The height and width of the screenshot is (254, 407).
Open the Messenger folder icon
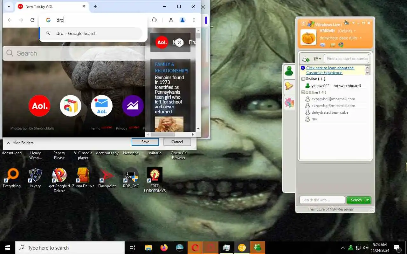point(332,45)
